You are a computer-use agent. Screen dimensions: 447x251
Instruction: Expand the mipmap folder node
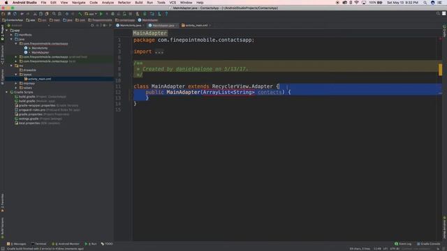click(16, 84)
